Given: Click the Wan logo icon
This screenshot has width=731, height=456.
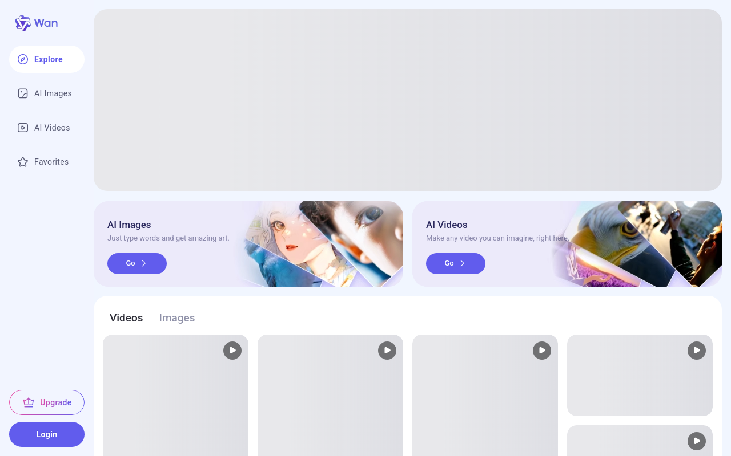Looking at the screenshot, I should click(x=23, y=23).
